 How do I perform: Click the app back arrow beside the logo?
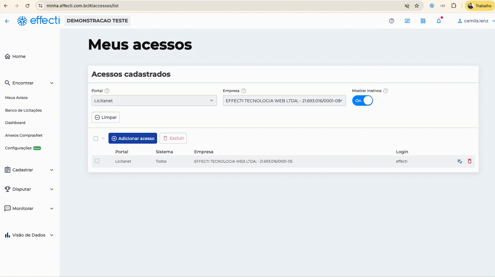pyautogui.click(x=7, y=21)
